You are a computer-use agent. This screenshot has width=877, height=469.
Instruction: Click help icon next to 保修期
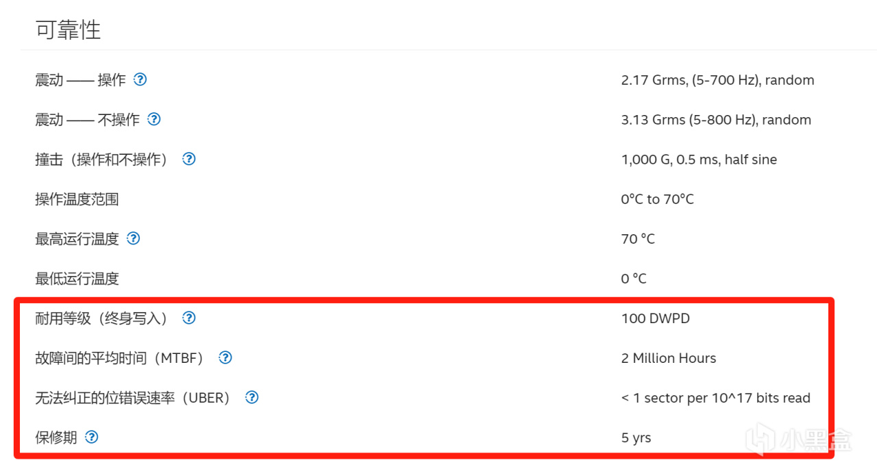click(92, 437)
